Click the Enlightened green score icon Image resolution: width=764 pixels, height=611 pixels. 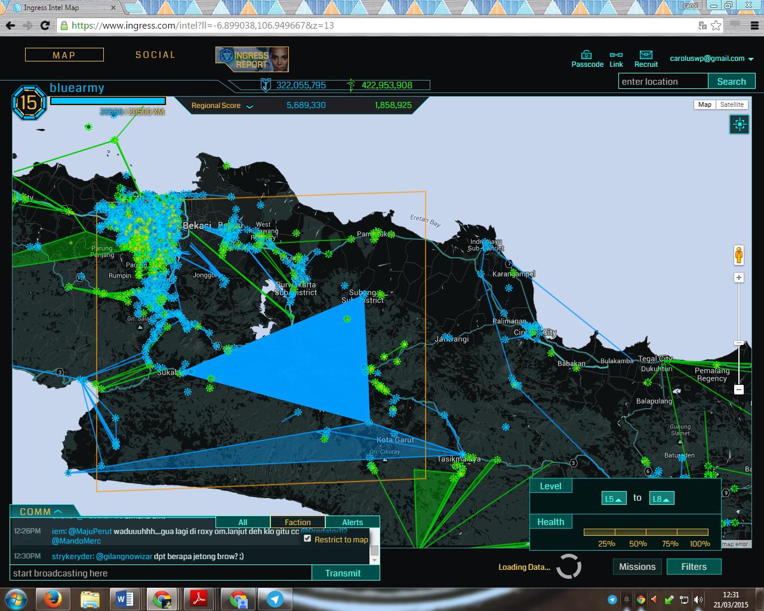(x=352, y=85)
